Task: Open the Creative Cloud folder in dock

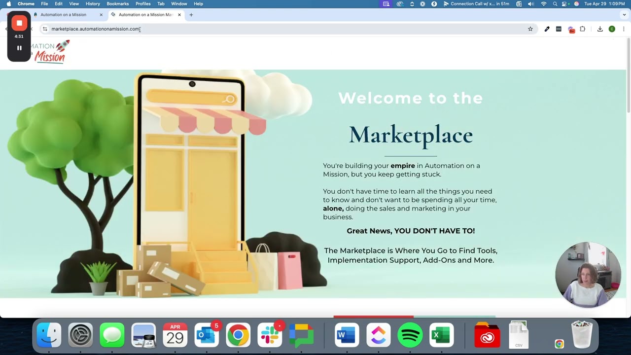Action: pos(487,335)
